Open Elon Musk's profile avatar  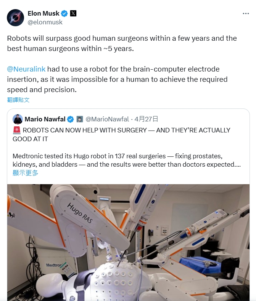click(x=15, y=18)
